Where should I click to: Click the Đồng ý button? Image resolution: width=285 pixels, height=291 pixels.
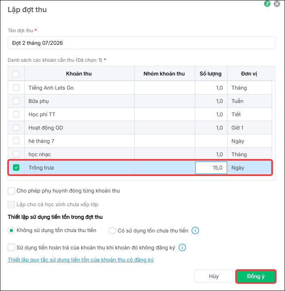click(256, 276)
